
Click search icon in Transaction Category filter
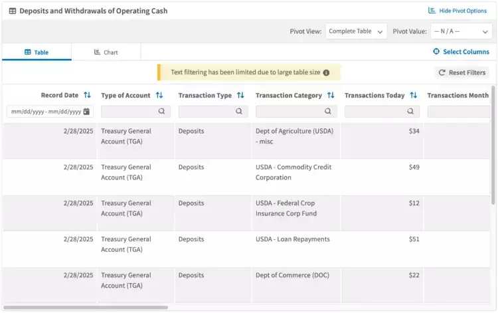[x=328, y=111]
